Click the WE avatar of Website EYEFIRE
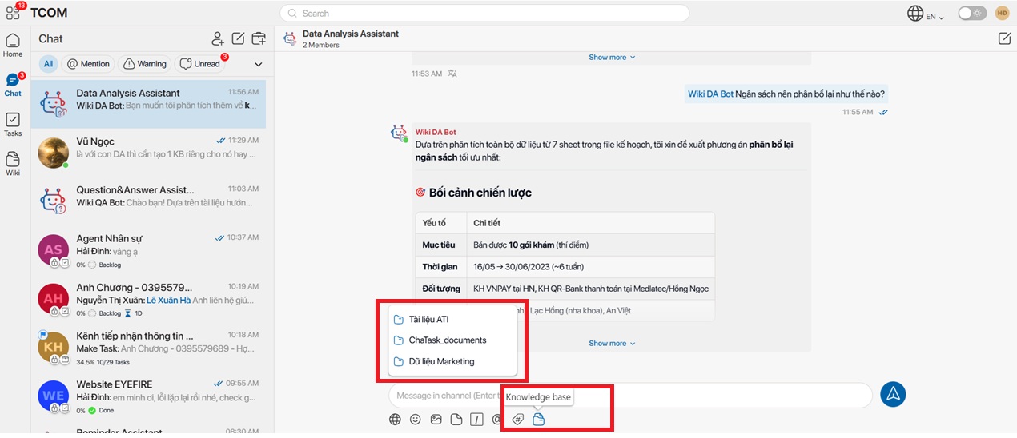Image resolution: width=1017 pixels, height=438 pixels. [x=53, y=395]
